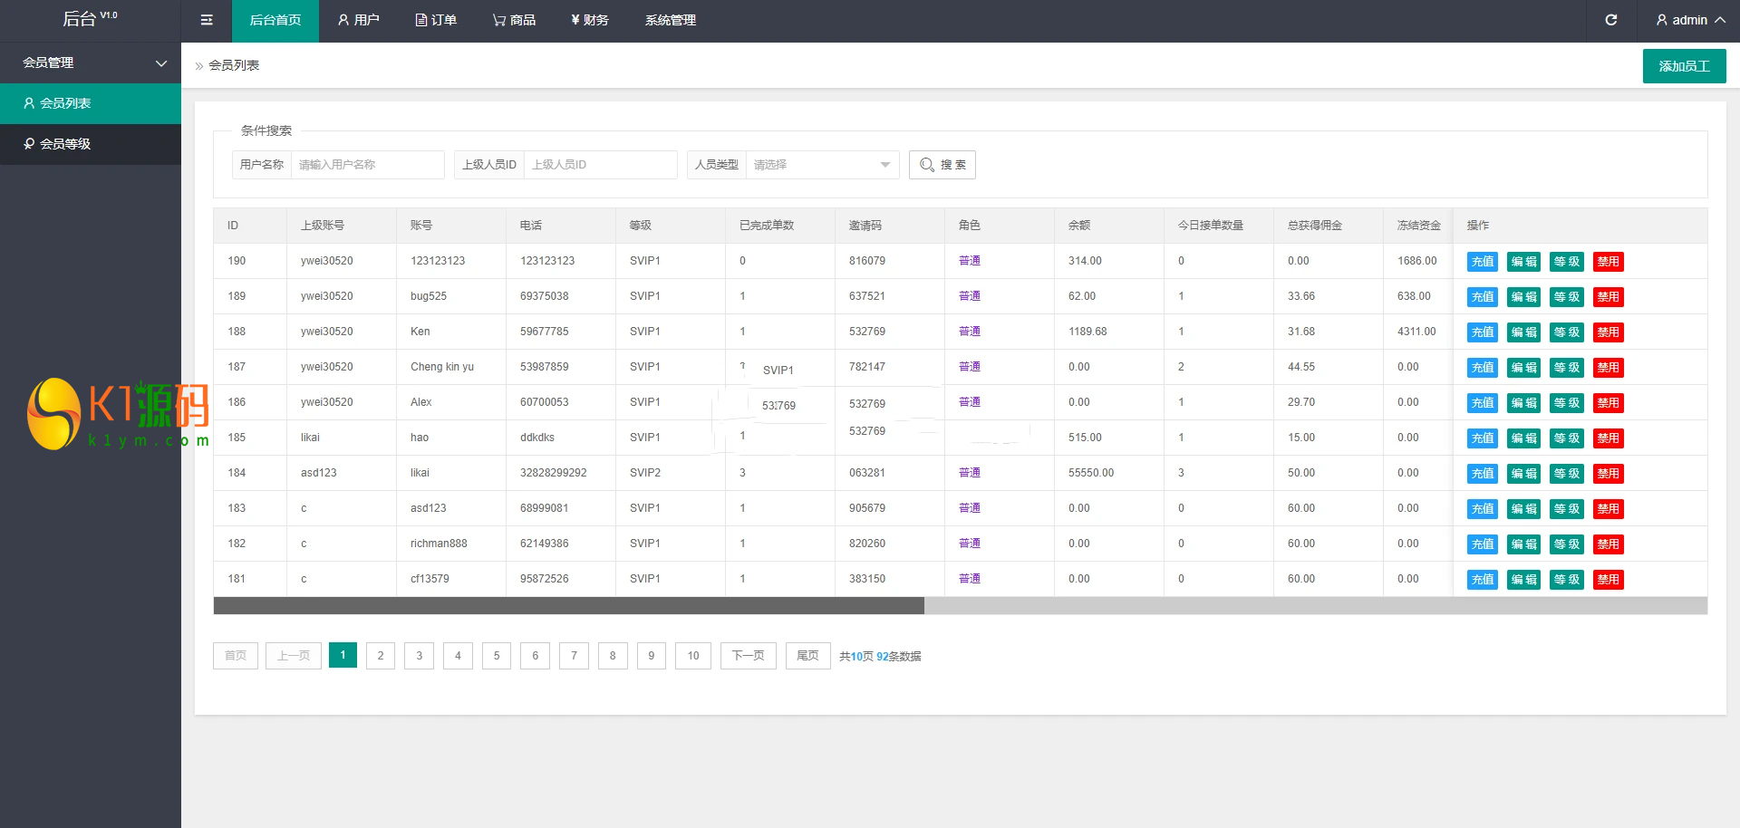The width and height of the screenshot is (1740, 828).
Task: Focus the 用户名称 input field
Action: pos(367,165)
